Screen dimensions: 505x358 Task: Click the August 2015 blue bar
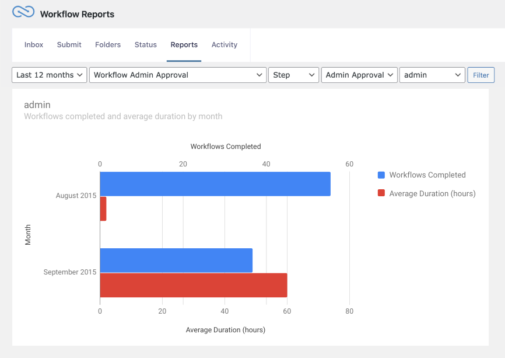click(x=215, y=184)
